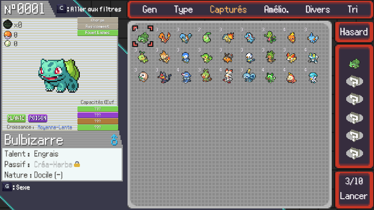Viewport: 374px width, 210px height.
Task: Click the Moyenne-Lente growth rate text
Action: pyautogui.click(x=55, y=127)
